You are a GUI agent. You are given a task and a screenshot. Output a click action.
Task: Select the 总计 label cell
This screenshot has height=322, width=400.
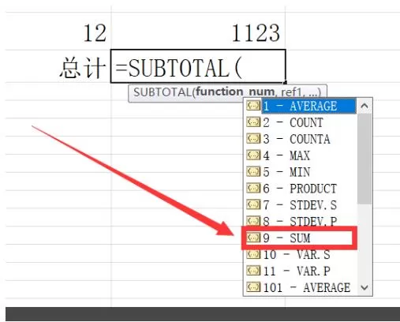(x=58, y=66)
